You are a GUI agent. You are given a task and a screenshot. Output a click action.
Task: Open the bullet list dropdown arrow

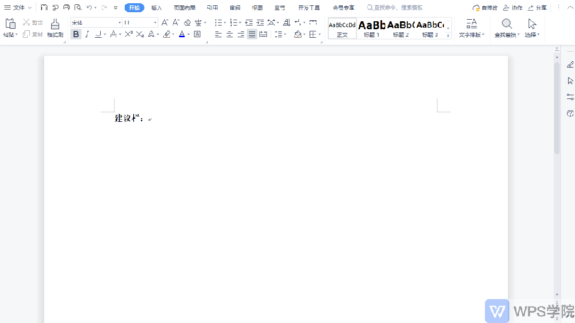pyautogui.click(x=225, y=23)
